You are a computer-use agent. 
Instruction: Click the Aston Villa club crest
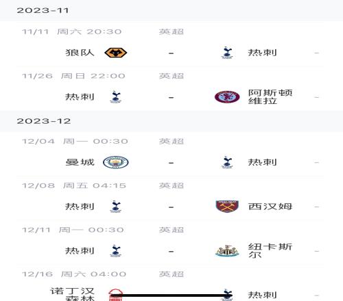point(227,97)
